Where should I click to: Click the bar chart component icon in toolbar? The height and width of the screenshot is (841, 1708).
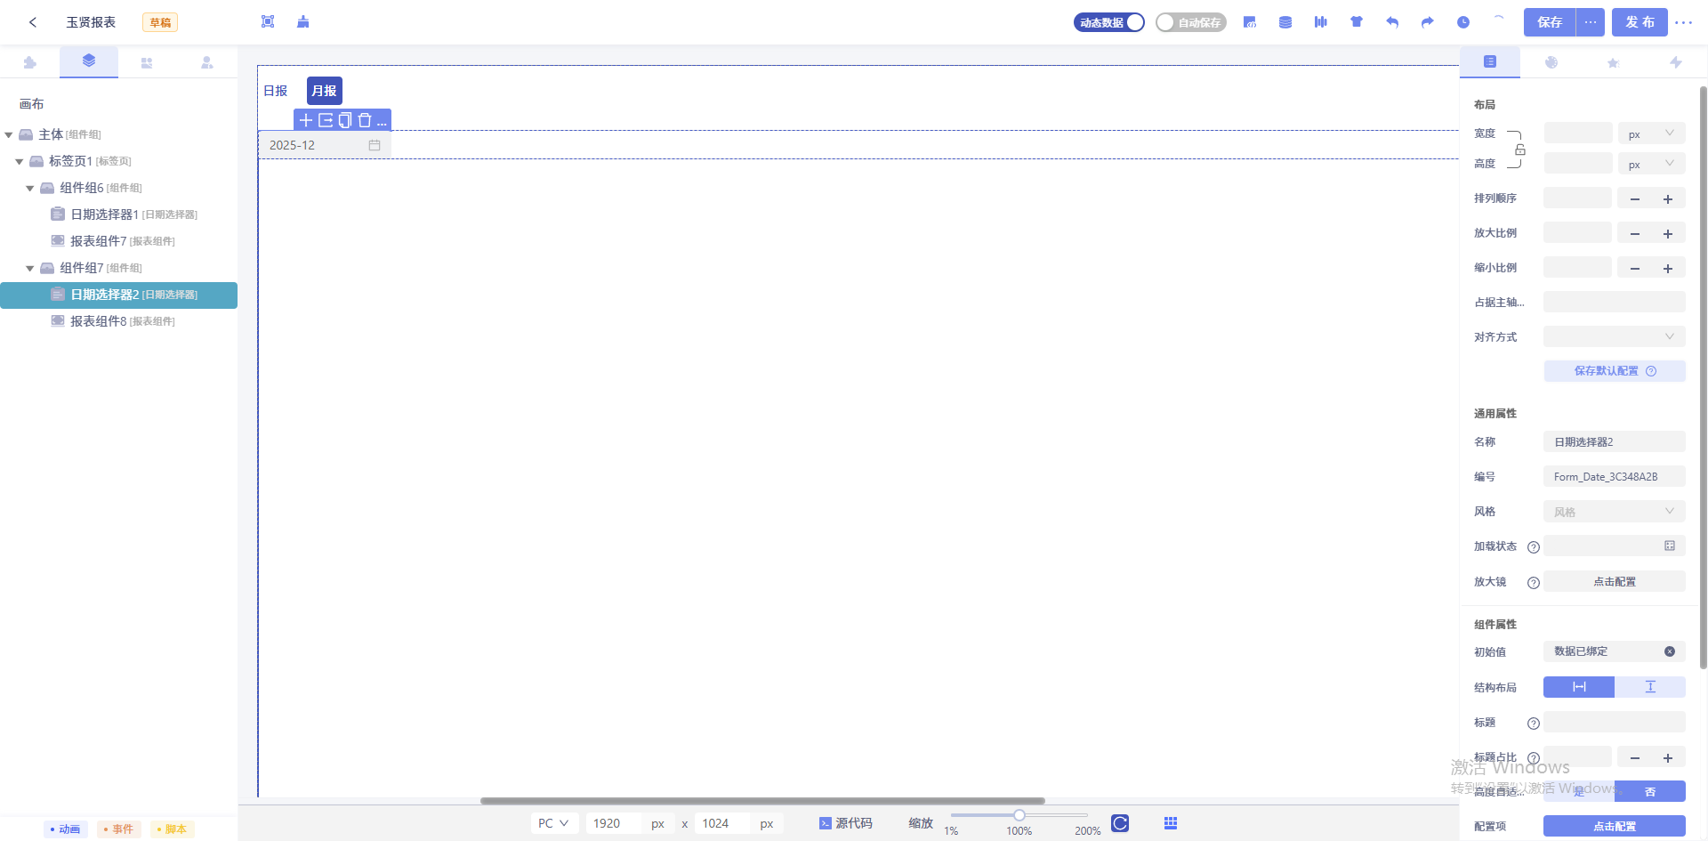point(1321,21)
